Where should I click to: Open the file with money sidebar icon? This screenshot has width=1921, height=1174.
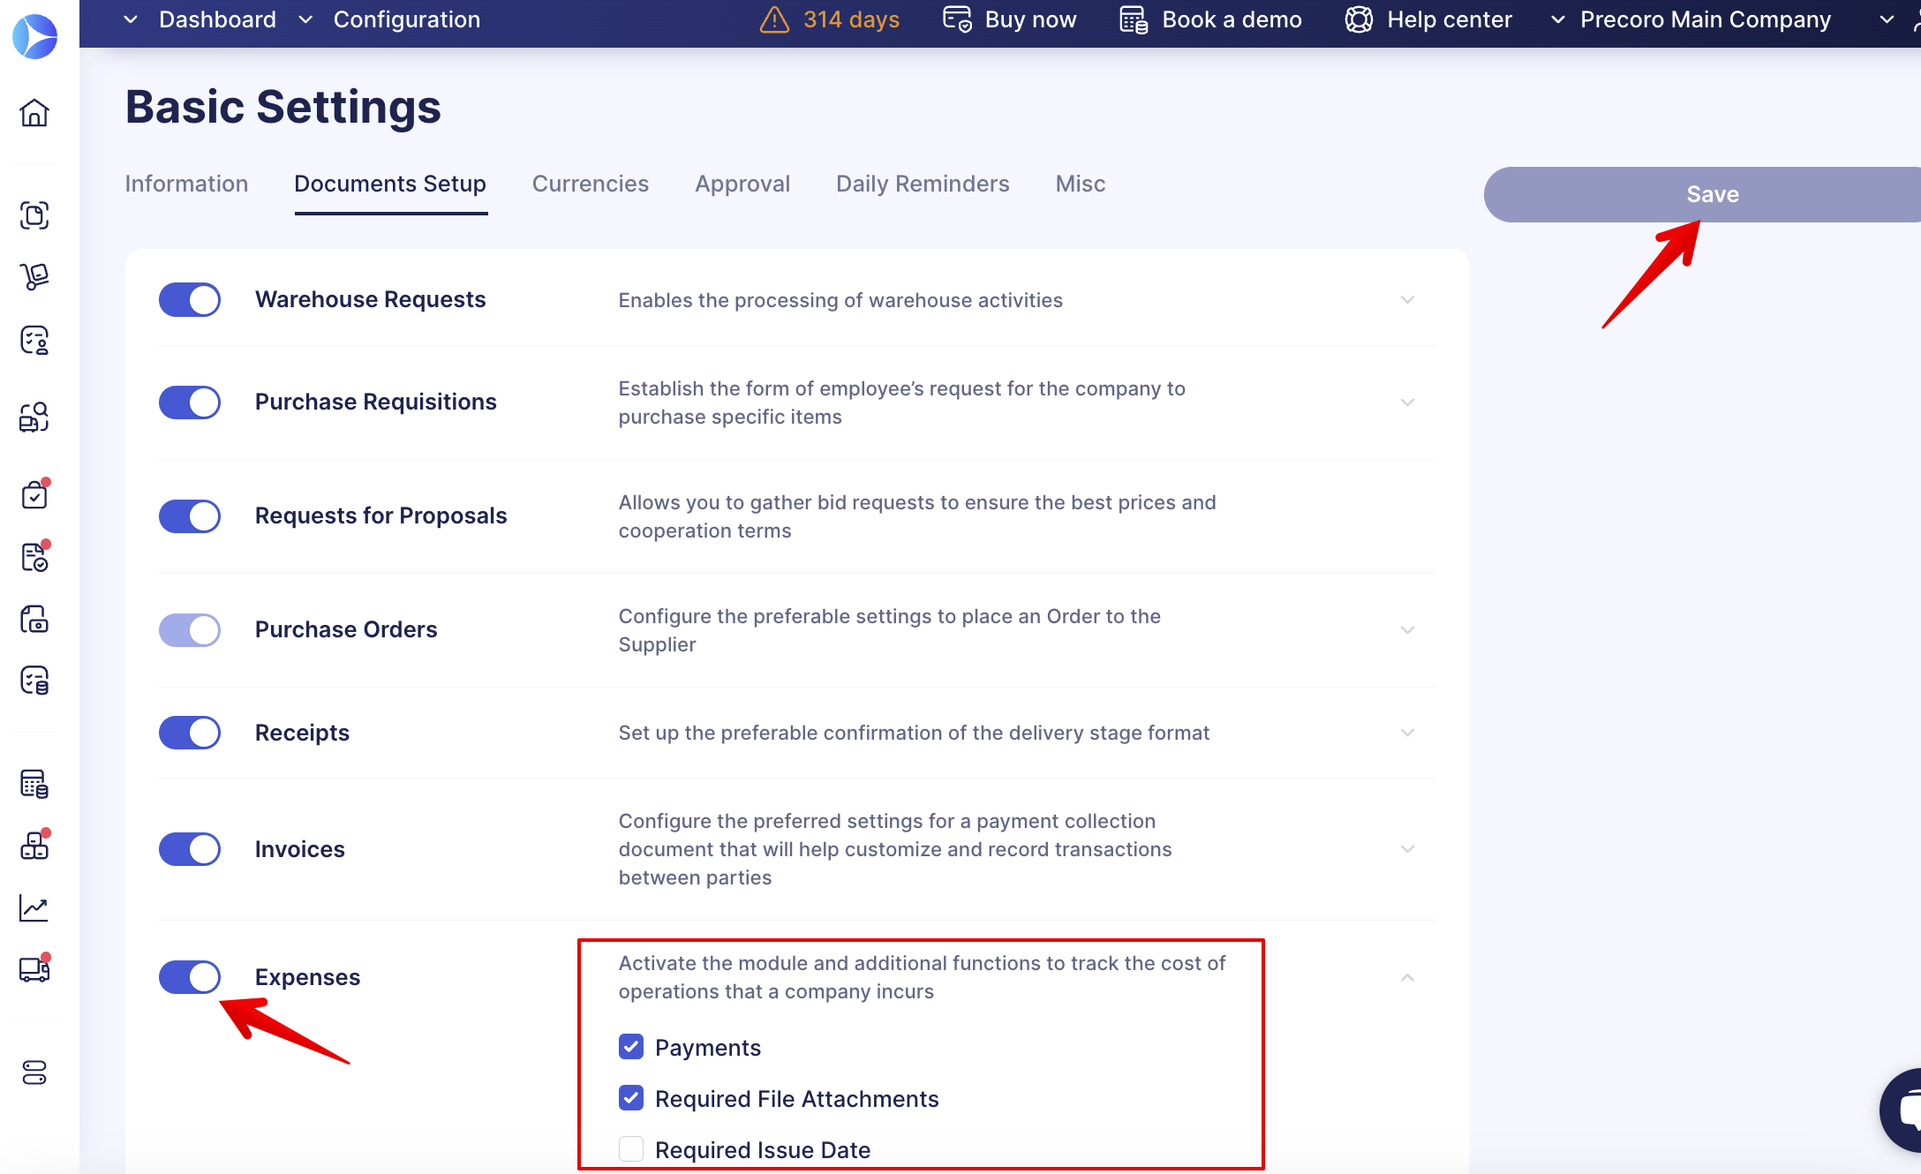(x=34, y=619)
